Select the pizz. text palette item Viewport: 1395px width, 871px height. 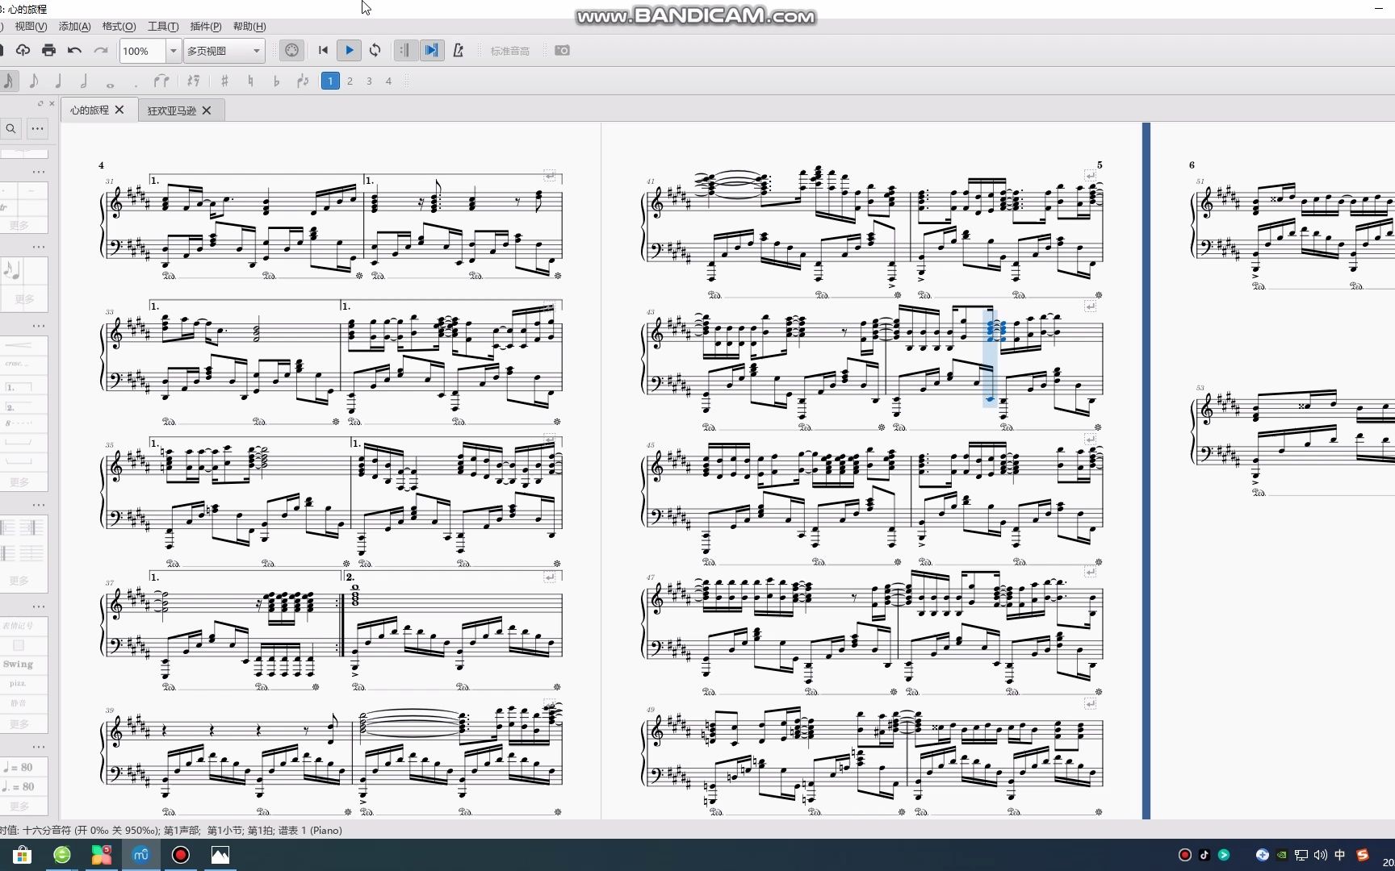pyautogui.click(x=18, y=683)
